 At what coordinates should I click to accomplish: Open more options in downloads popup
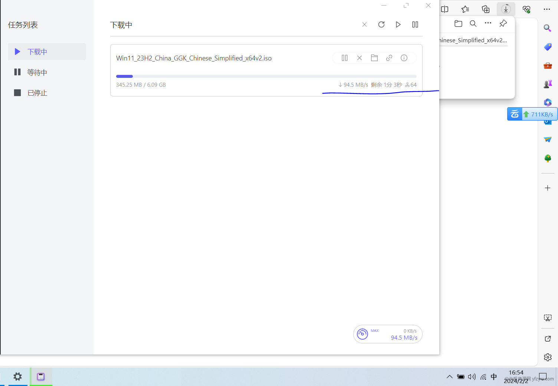pyautogui.click(x=488, y=23)
